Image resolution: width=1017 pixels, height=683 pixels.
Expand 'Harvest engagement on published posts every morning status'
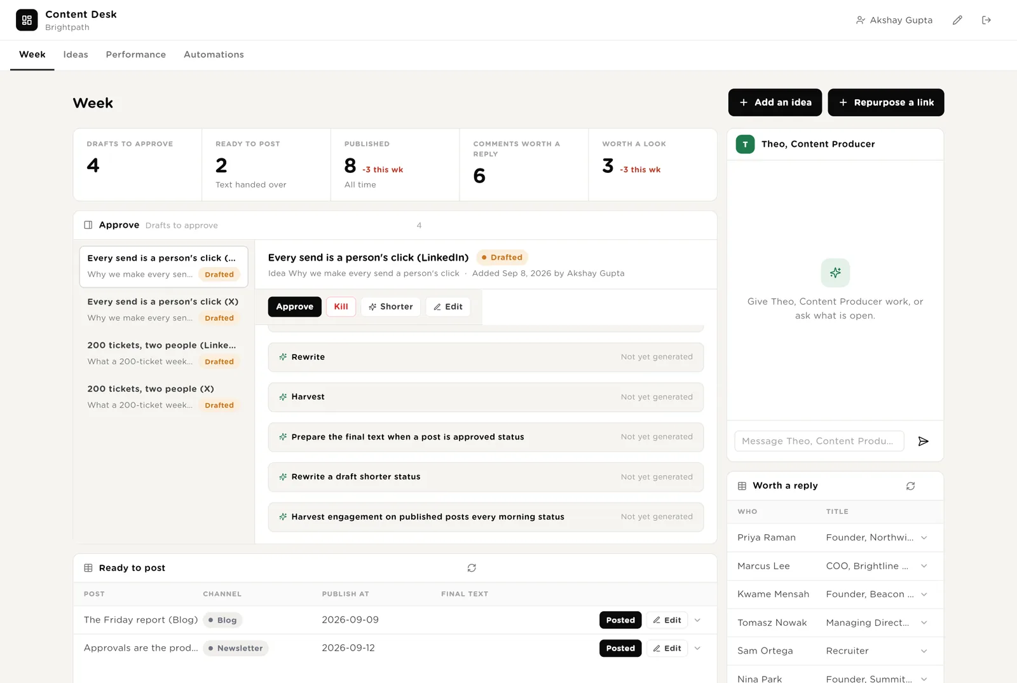[486, 517]
